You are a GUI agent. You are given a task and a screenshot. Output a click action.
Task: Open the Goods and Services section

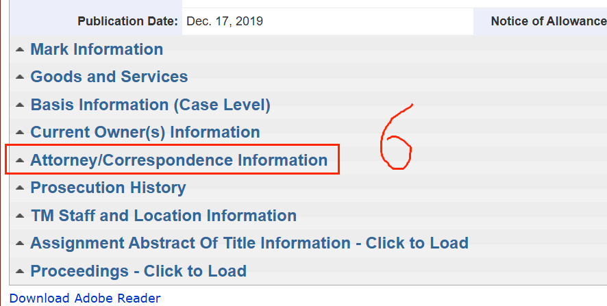pyautogui.click(x=109, y=77)
